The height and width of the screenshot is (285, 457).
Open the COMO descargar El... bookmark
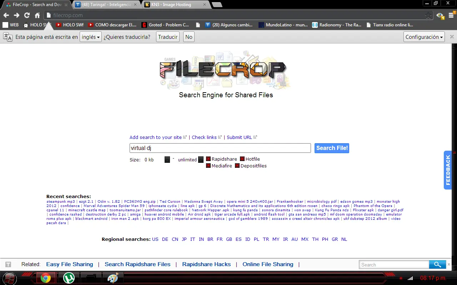[x=112, y=25]
